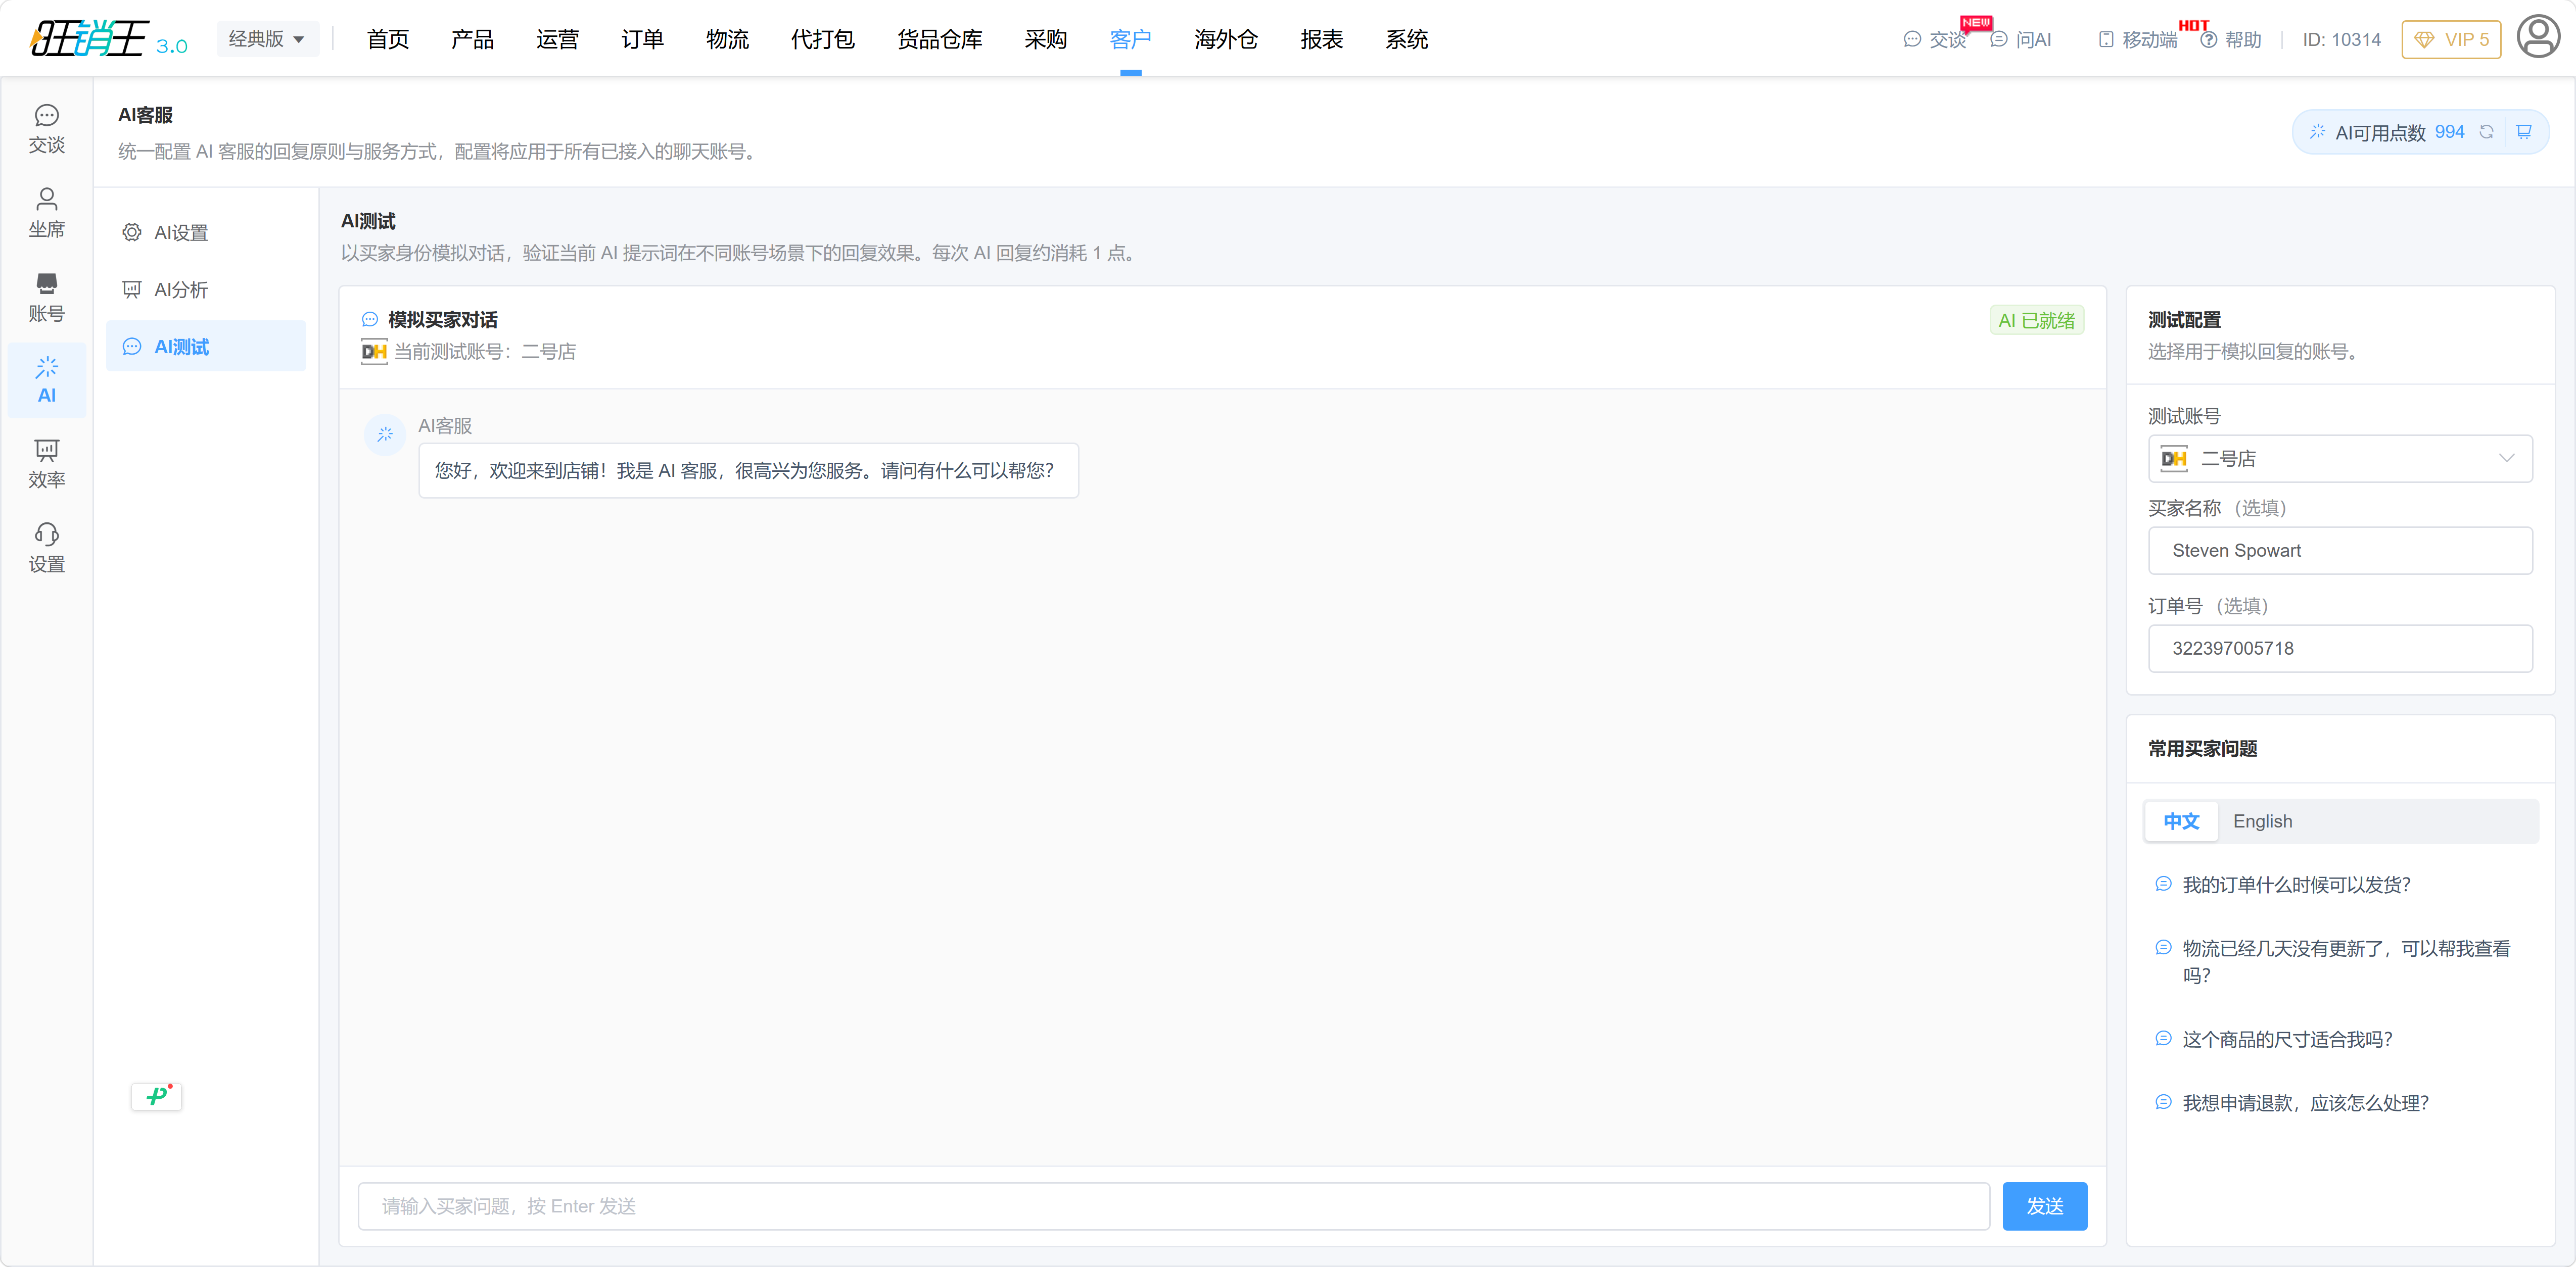Focus the 订单号 field 322397005718

pyautogui.click(x=2339, y=648)
